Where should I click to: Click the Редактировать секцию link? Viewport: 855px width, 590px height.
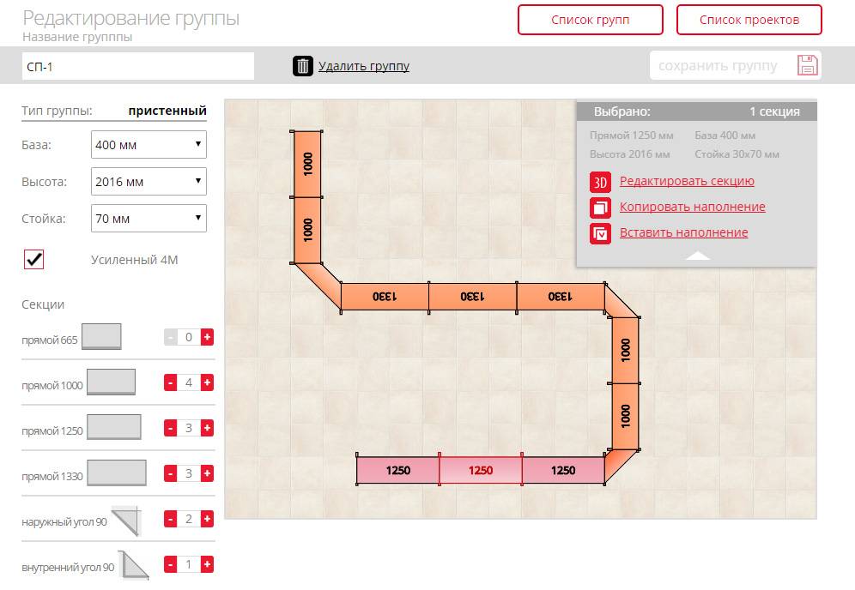pyautogui.click(x=687, y=181)
